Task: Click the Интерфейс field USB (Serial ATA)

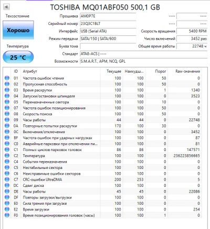Action: (108, 31)
